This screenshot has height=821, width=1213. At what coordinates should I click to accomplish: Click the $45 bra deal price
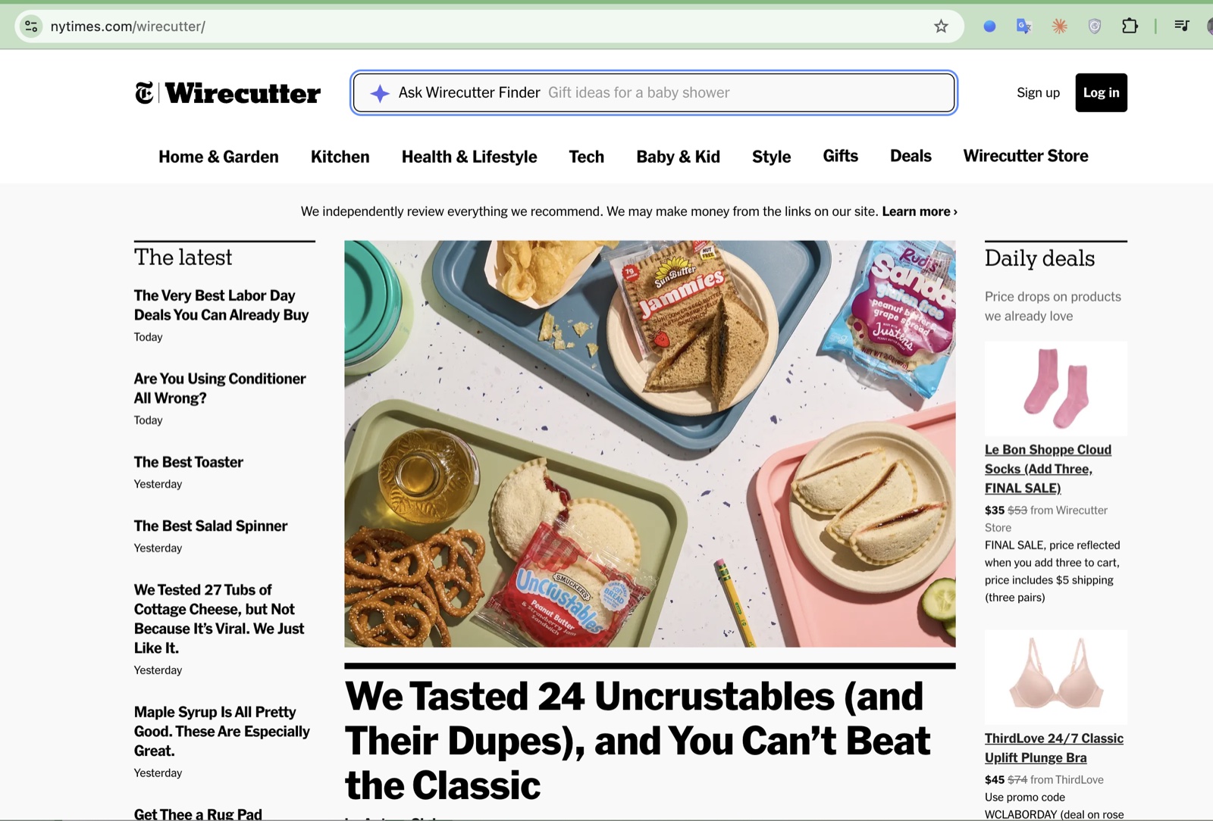pyautogui.click(x=995, y=780)
